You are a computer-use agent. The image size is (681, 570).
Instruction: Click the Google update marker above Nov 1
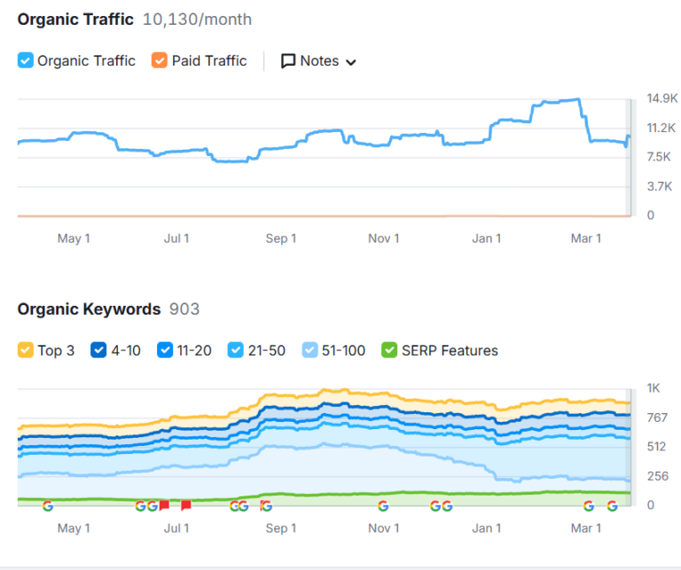(383, 505)
